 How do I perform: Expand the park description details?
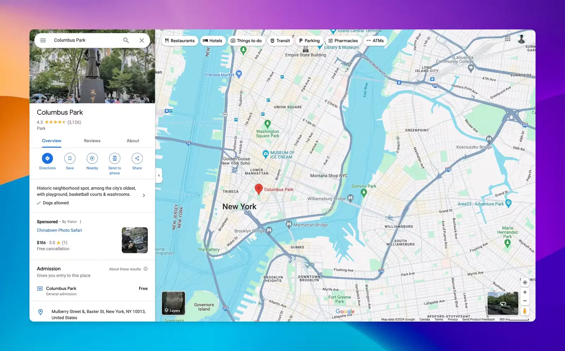coord(144,195)
